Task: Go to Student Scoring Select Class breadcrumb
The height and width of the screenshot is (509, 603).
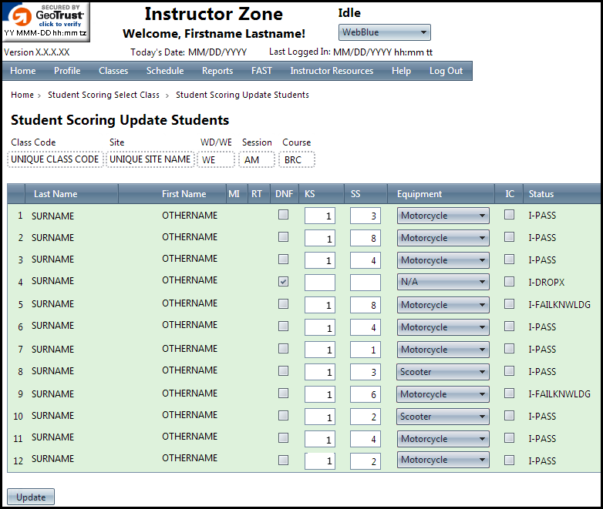Action: click(103, 95)
